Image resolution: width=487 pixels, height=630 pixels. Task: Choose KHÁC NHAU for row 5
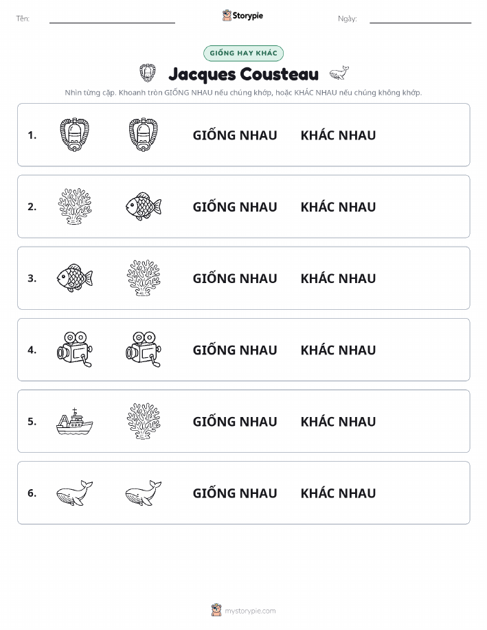(339, 421)
